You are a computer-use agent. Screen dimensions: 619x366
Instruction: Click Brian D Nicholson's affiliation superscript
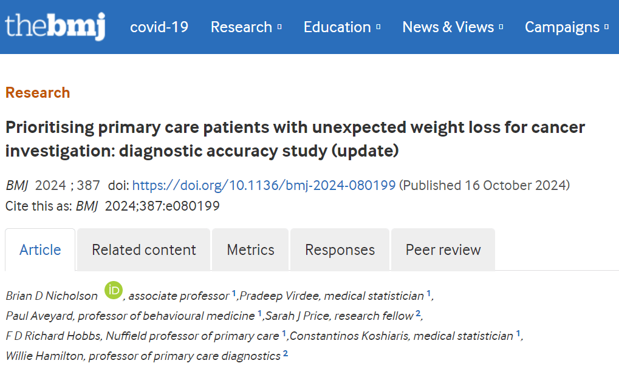pyautogui.click(x=234, y=294)
